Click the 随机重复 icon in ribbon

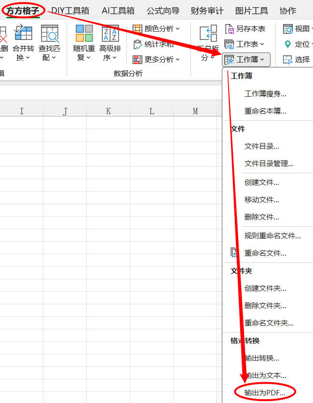(84, 34)
